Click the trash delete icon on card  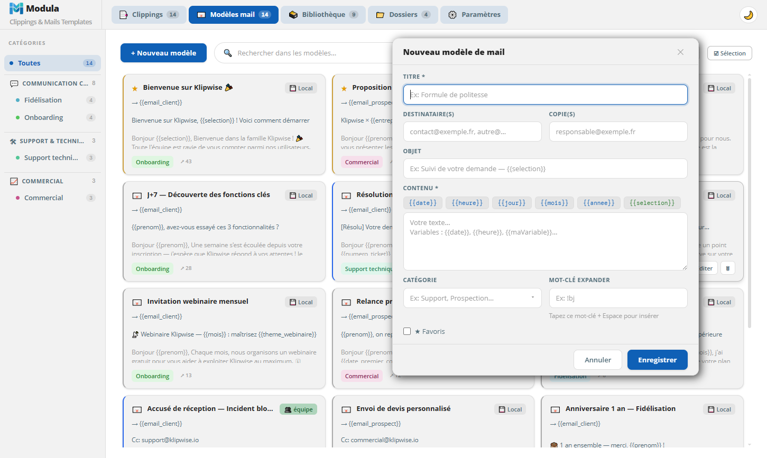[x=728, y=268]
